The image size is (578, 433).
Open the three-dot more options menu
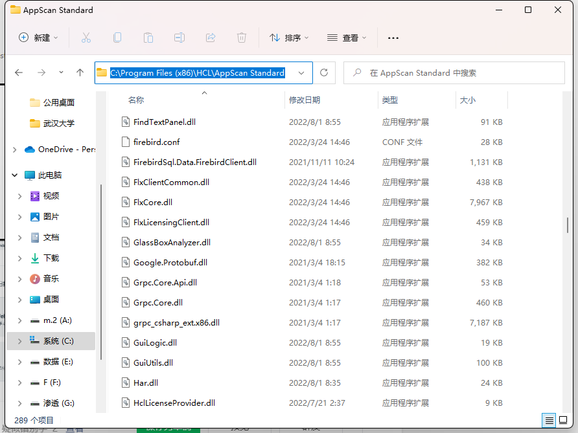click(393, 38)
